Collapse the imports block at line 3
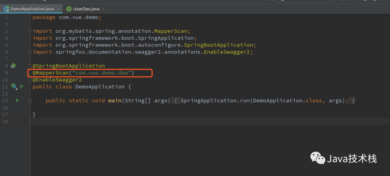Image resolution: width=390 pixels, height=176 pixels. click(x=30, y=31)
